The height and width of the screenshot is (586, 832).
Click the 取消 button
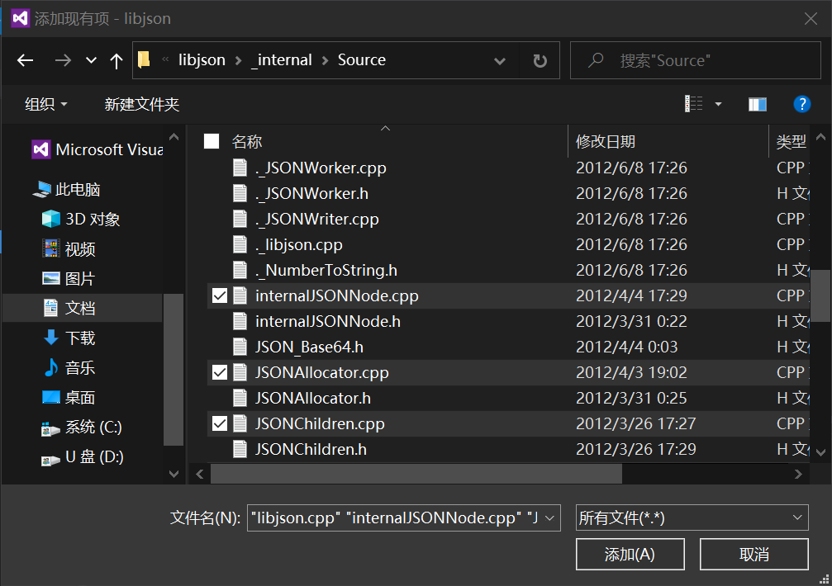tap(754, 554)
